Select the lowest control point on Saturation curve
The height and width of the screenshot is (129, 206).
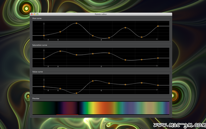(x=125, y=60)
